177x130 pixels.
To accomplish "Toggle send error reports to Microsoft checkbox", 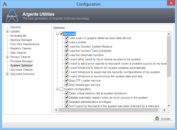I will coord(67,64).
